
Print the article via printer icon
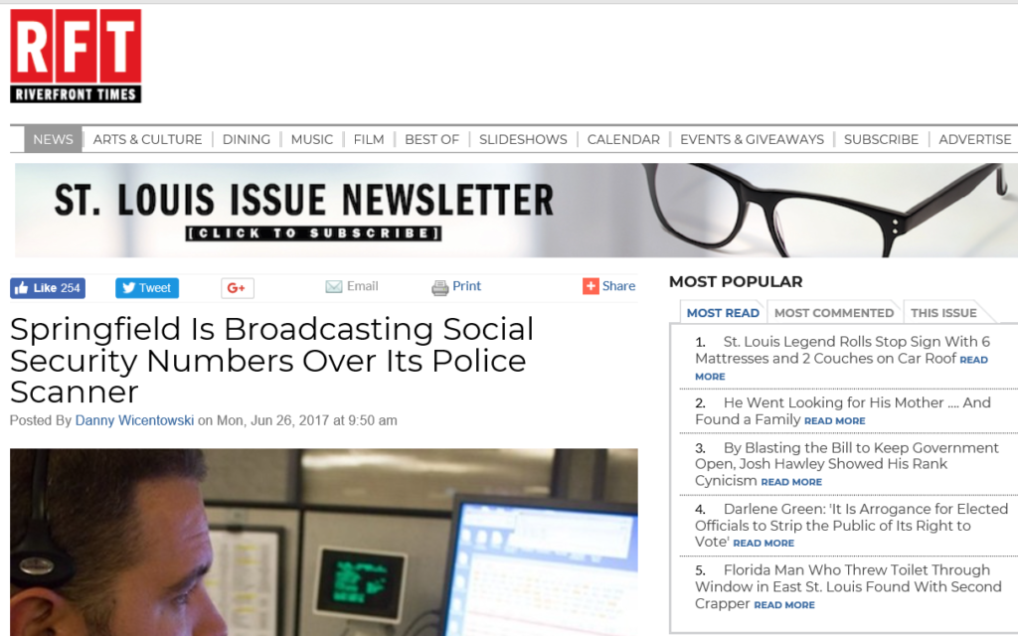[439, 288]
